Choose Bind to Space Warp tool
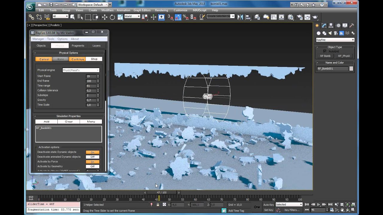Image resolution: width=383 pixels, height=215 pixels. click(47, 17)
